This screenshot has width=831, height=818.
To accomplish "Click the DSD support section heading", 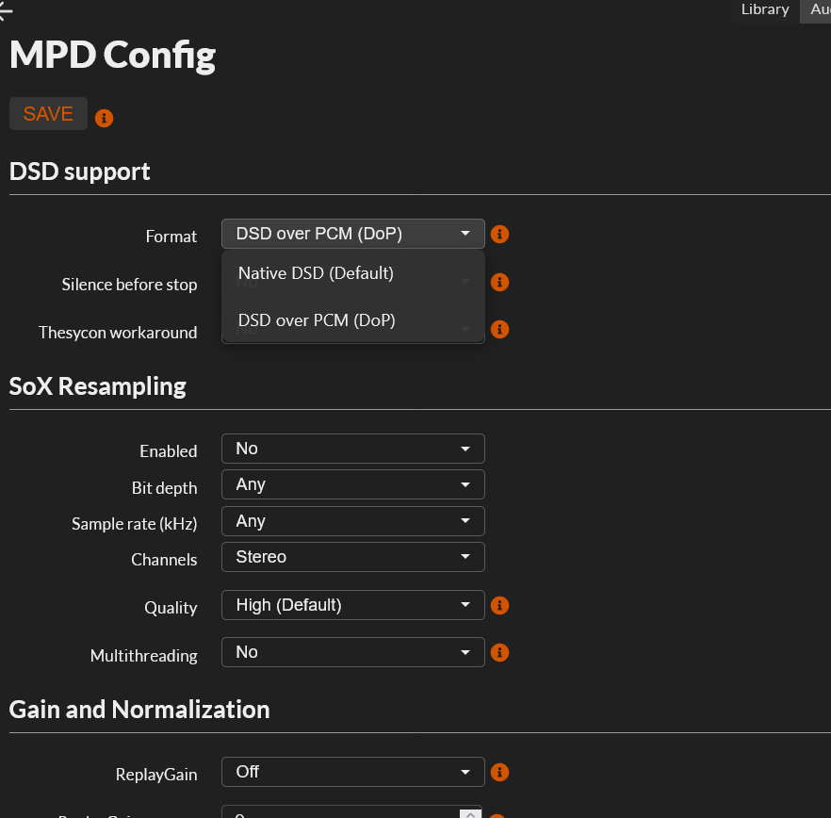I will point(79,172).
